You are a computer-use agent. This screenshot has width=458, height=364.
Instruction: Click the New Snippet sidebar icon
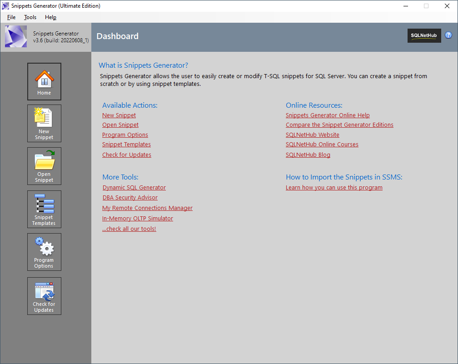pos(45,124)
